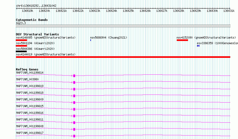The image size is (238, 139).
Task: Click the magenta exon block of NM_003980
Action: click(74, 82)
